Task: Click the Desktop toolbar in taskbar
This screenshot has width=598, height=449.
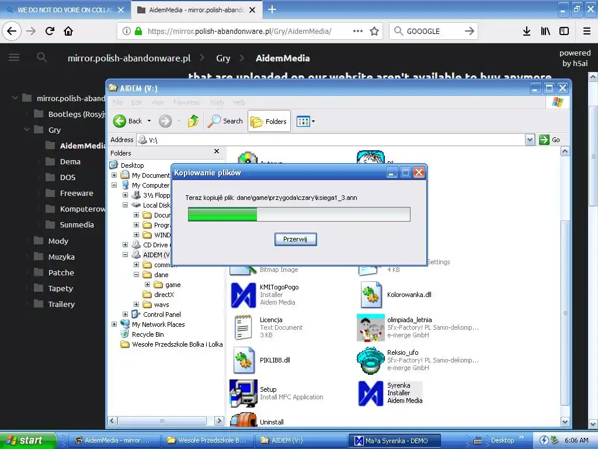Action: pyautogui.click(x=502, y=440)
